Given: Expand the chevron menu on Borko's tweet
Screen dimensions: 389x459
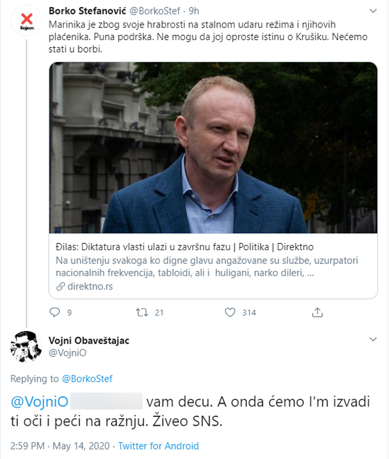Looking at the screenshot, I should tap(373, 11).
